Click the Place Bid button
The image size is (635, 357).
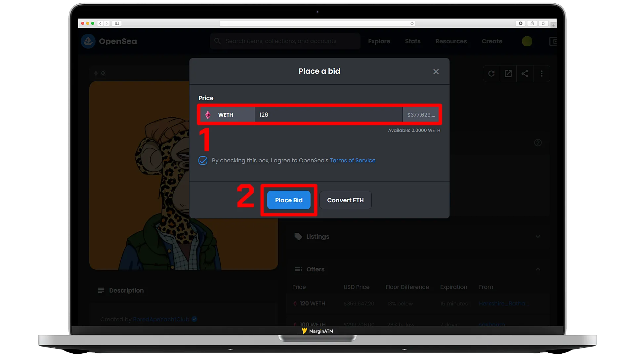click(x=289, y=200)
